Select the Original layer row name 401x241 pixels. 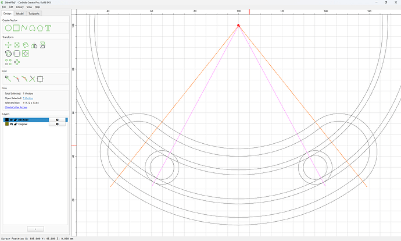(23, 124)
